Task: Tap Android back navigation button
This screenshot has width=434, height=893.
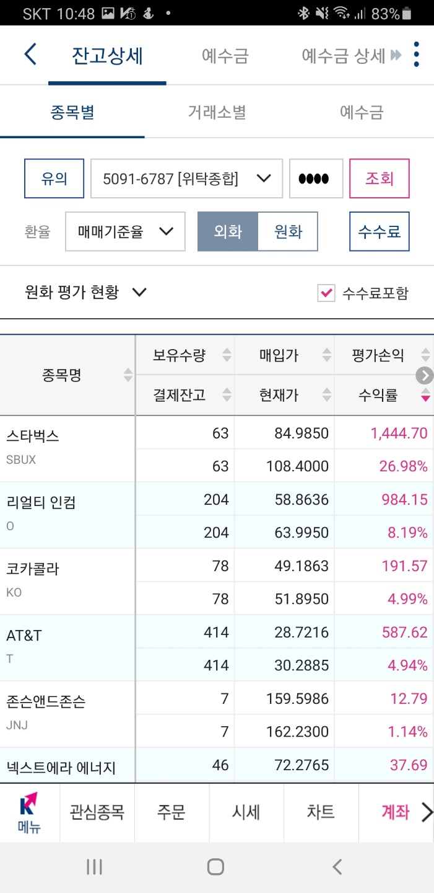Action: tap(337, 867)
